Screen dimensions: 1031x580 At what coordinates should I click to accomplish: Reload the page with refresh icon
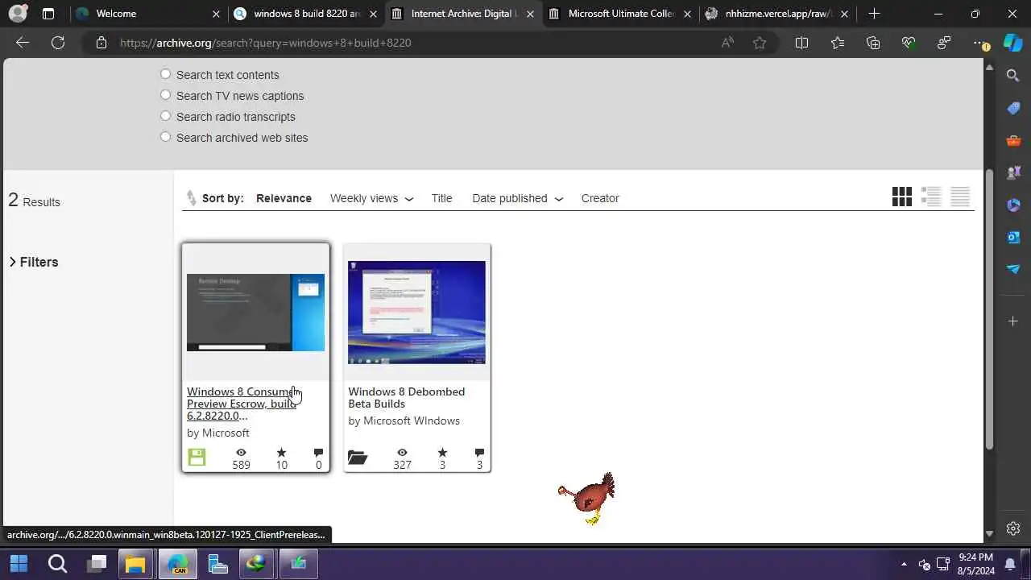click(x=58, y=43)
